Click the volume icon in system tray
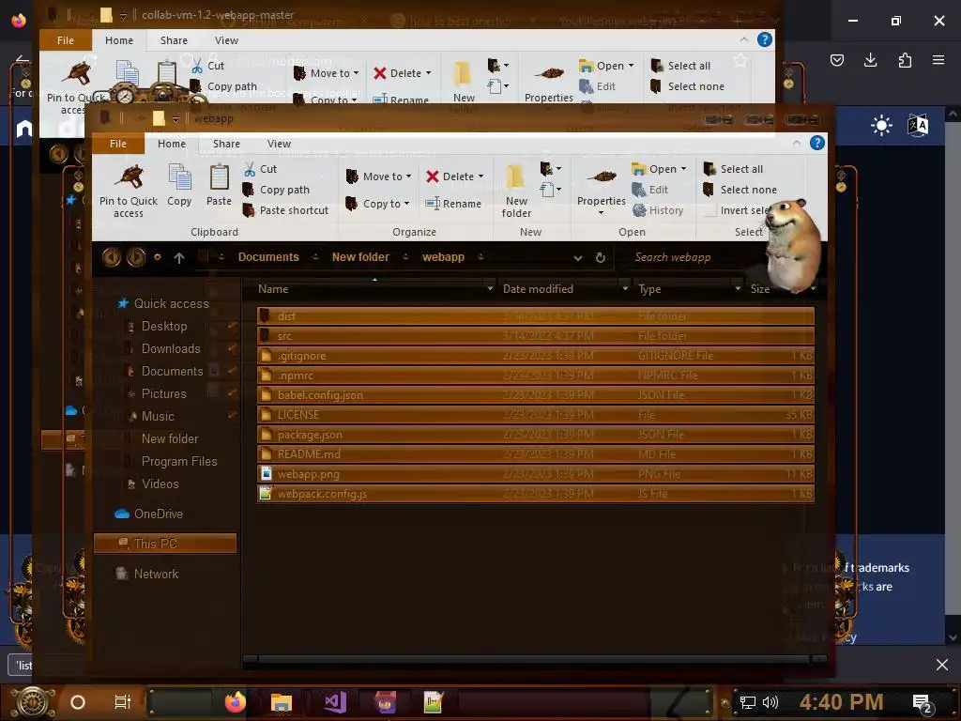961x721 pixels. point(770,702)
